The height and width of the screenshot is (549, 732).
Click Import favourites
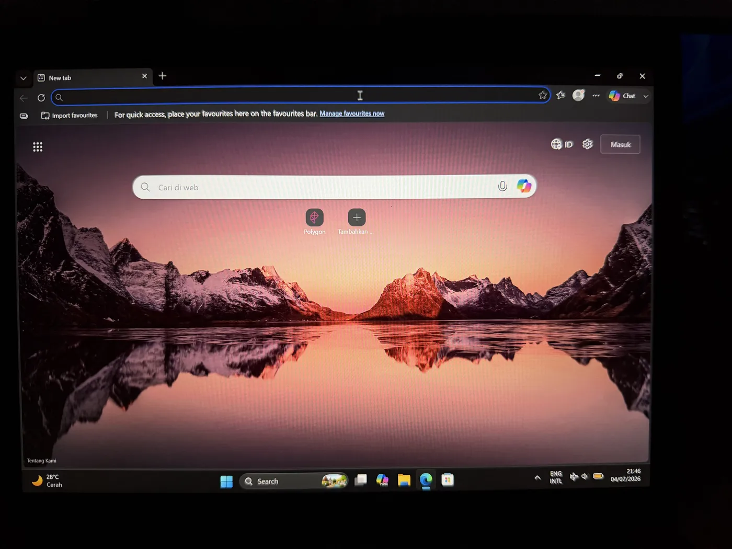pos(70,116)
